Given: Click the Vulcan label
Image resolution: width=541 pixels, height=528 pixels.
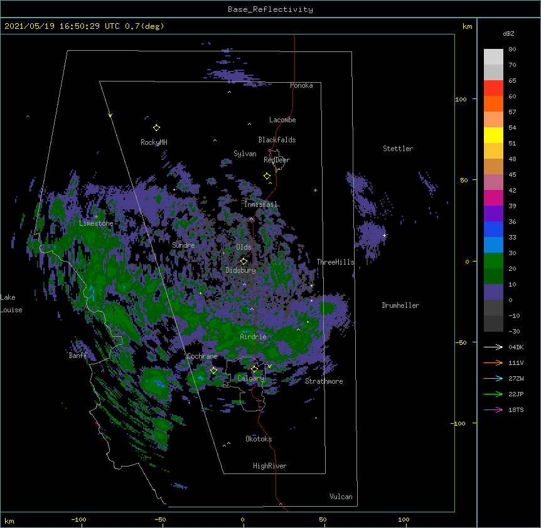Looking at the screenshot, I should [341, 497].
